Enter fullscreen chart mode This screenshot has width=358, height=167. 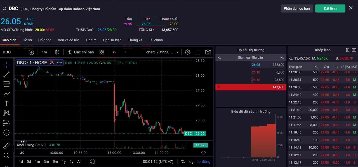(198, 52)
